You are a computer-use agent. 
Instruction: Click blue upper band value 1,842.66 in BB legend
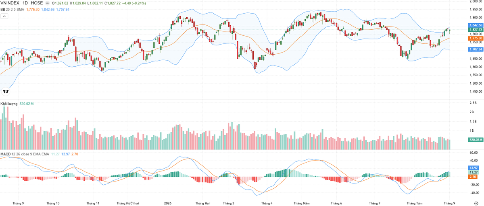(x=48, y=10)
